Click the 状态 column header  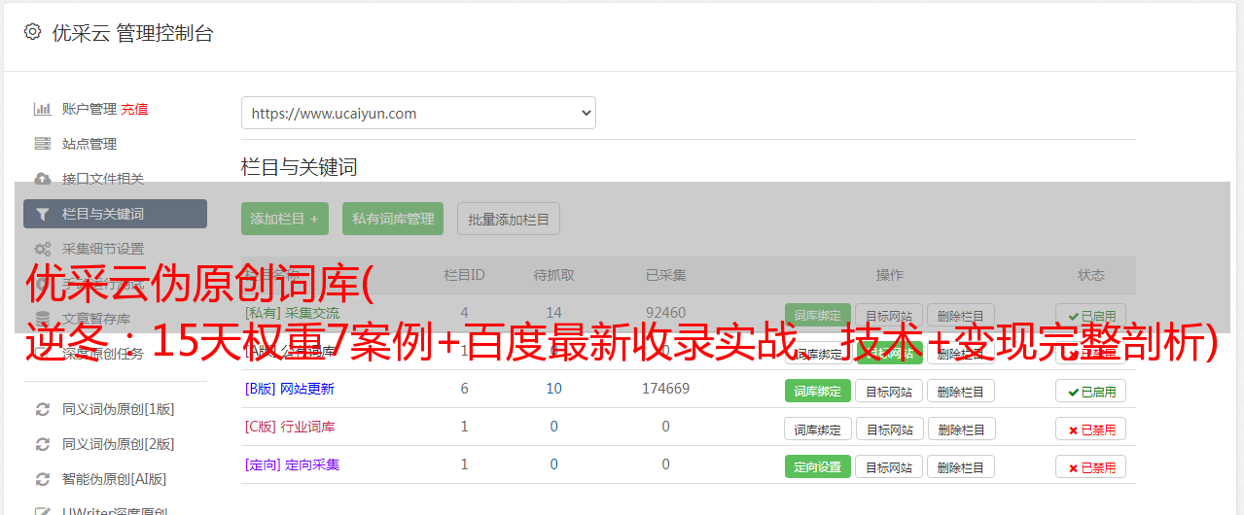(1091, 275)
